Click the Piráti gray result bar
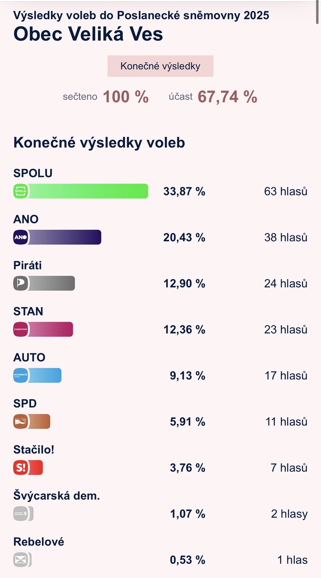 [x=51, y=283]
